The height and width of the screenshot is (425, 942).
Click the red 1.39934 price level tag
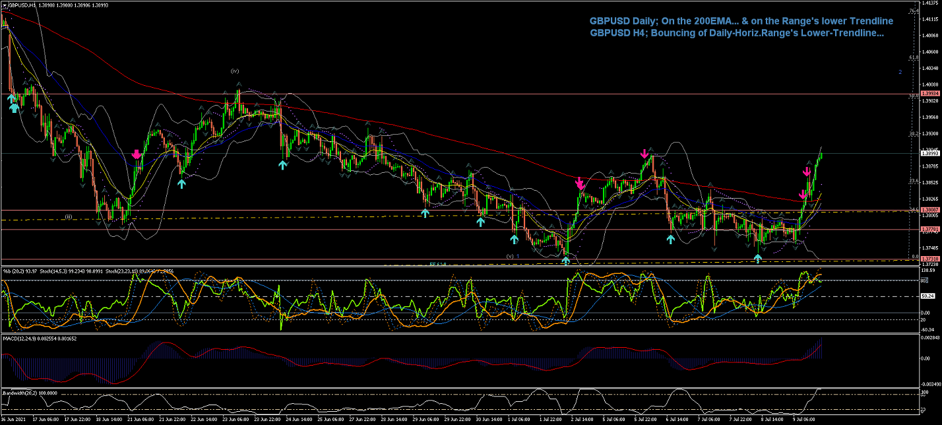pos(929,94)
